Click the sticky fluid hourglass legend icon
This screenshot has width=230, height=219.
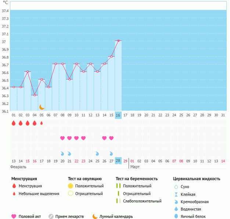click(176, 194)
